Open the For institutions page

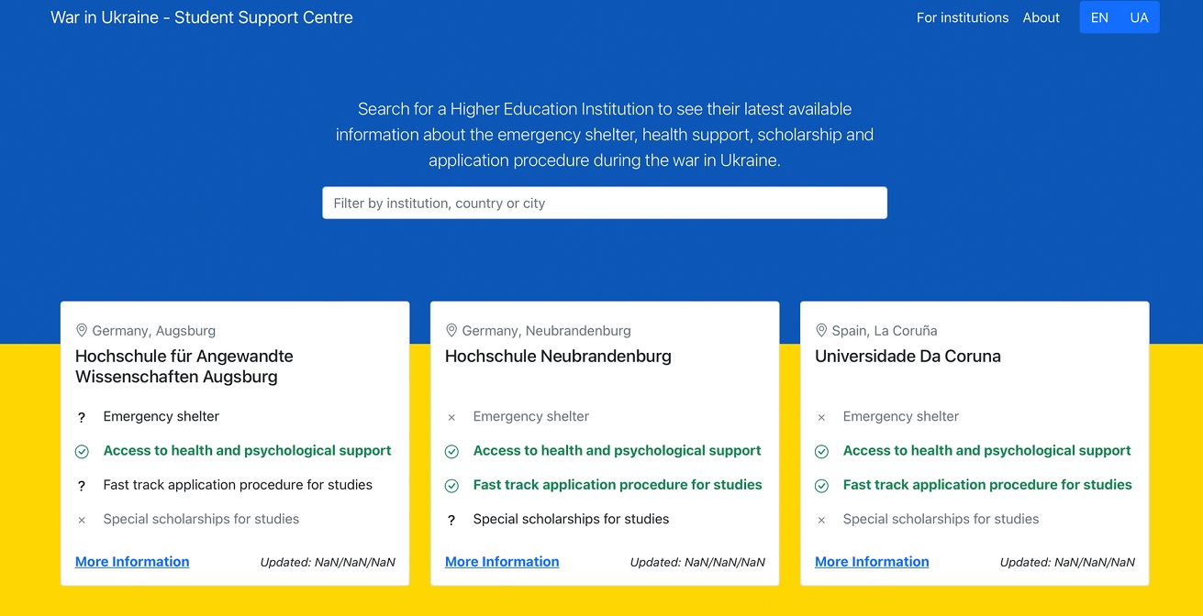[x=963, y=17]
